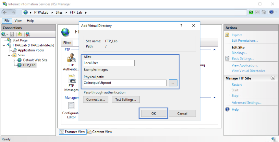
Task: Select Default Web Site in tree
Action: tap(35, 60)
